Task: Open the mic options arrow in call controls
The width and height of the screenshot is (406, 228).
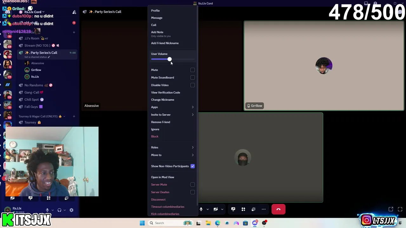Action: [207, 209]
